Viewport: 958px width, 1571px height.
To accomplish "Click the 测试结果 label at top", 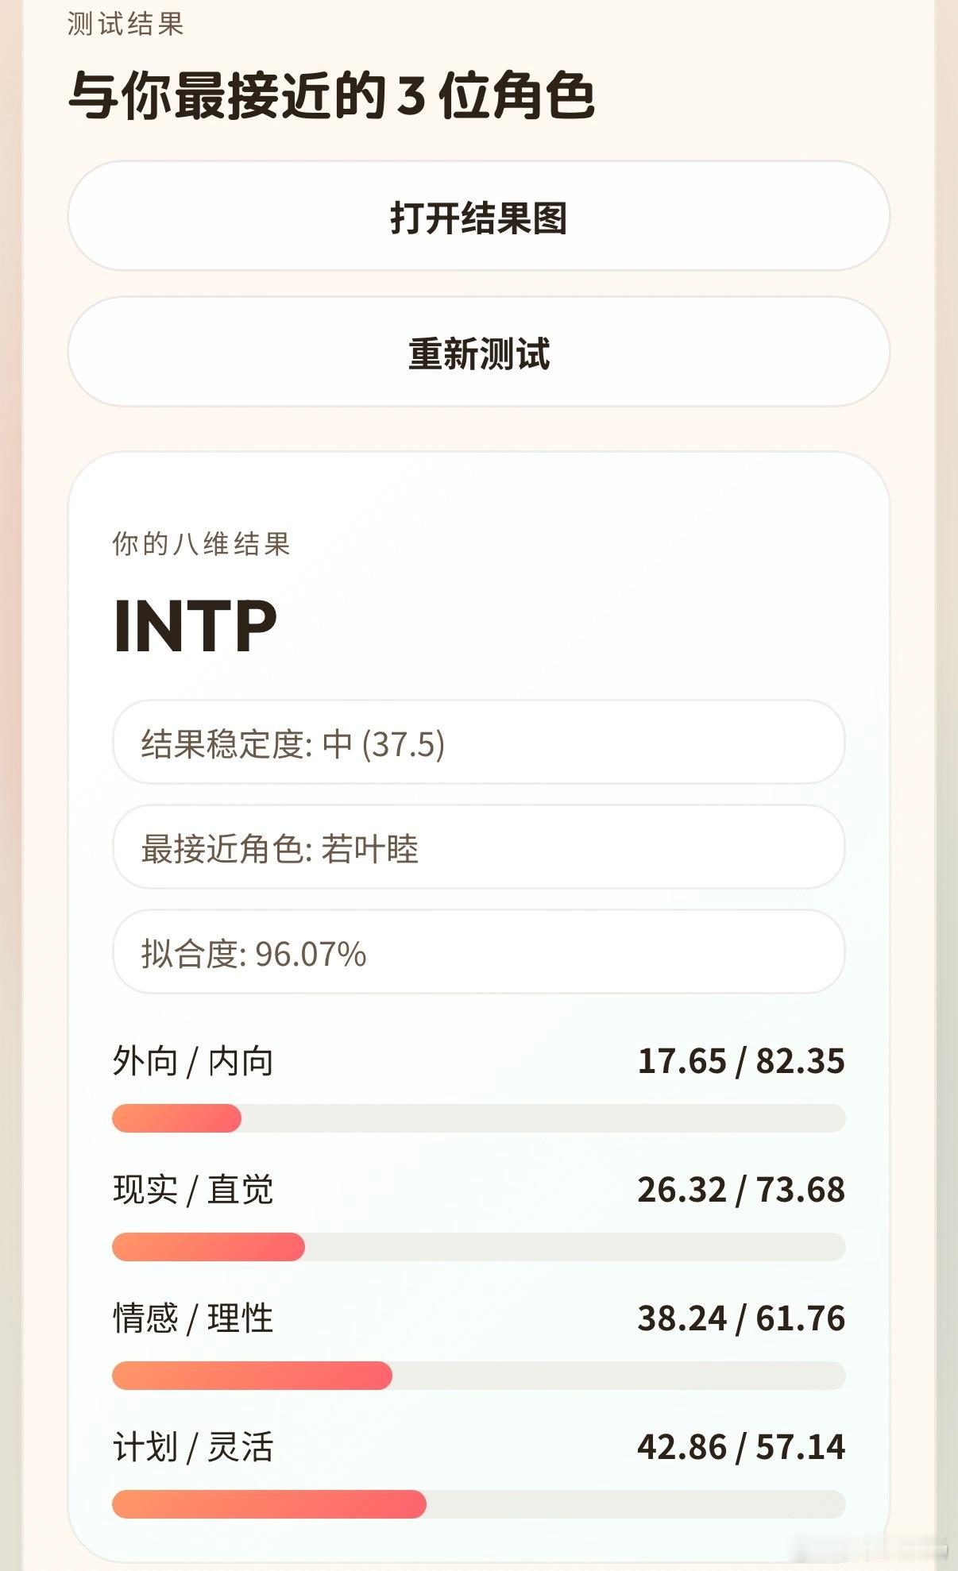I will 126,24.
